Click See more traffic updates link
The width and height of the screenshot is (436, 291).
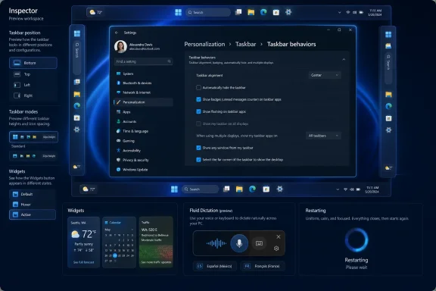pyautogui.click(x=156, y=262)
